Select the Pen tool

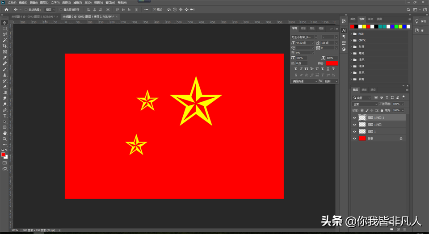point(4,110)
